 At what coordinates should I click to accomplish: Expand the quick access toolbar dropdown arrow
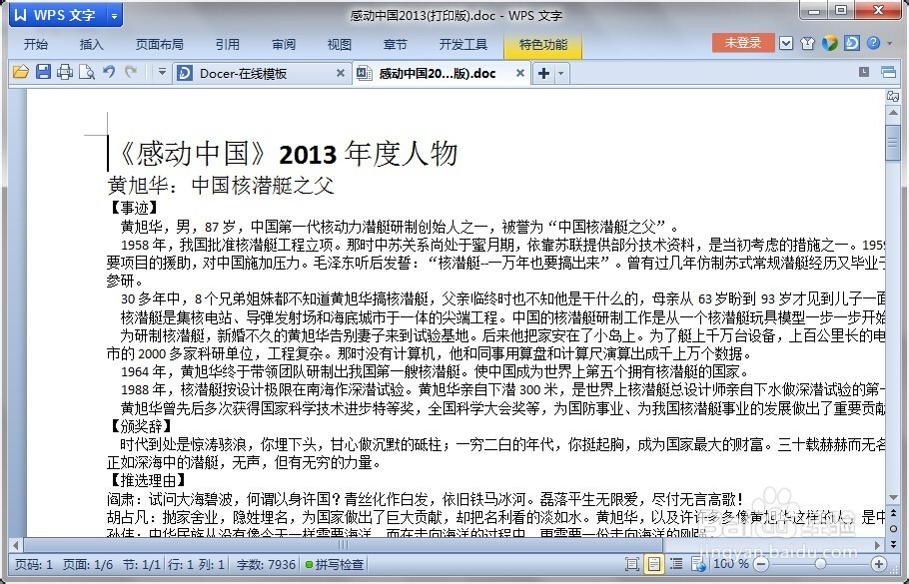pos(161,72)
